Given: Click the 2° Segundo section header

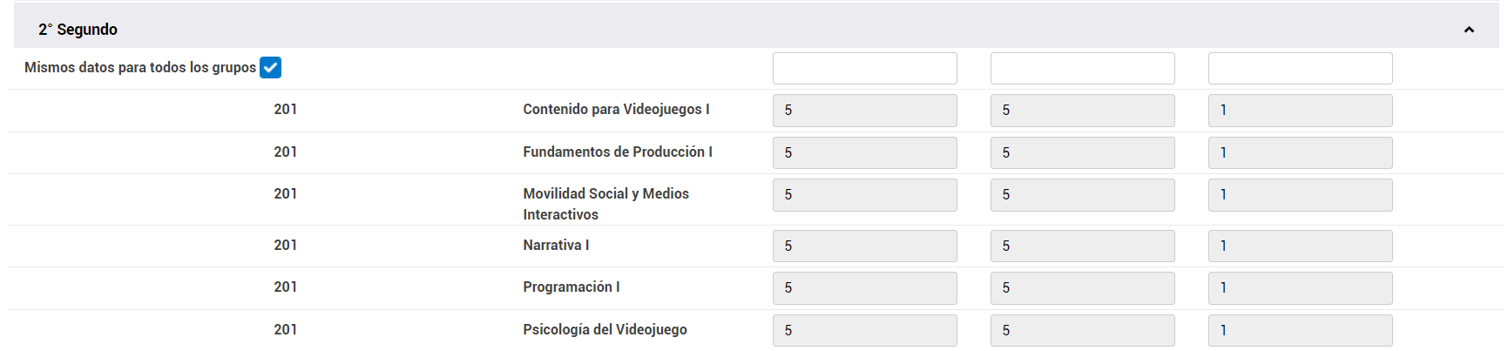Looking at the screenshot, I should (x=78, y=30).
